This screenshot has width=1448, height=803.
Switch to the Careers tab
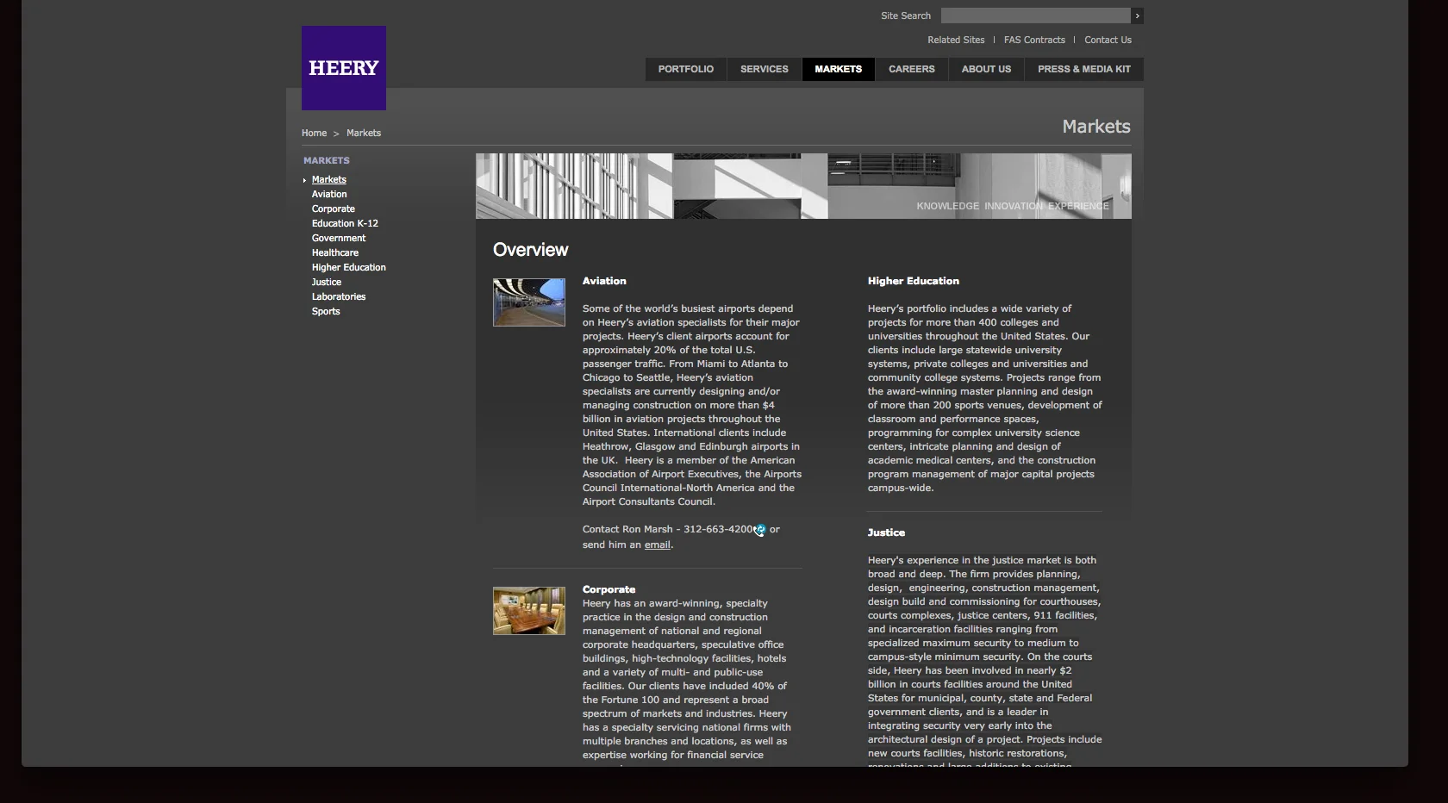[x=911, y=69]
